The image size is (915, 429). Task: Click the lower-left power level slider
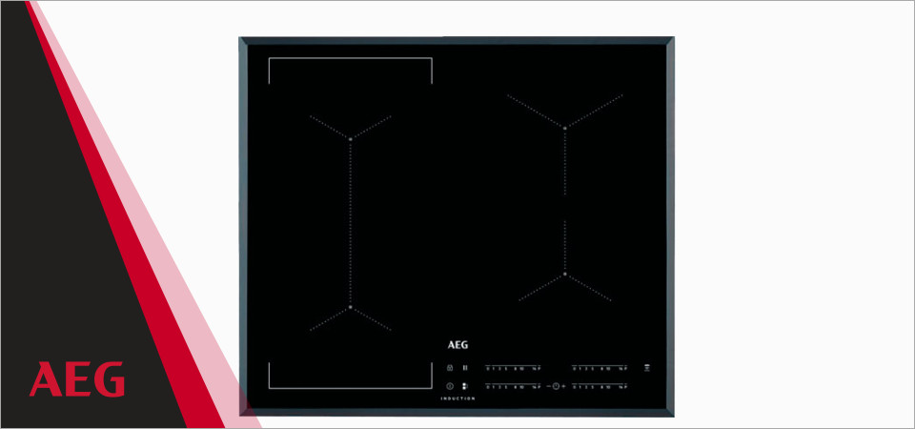tap(513, 386)
